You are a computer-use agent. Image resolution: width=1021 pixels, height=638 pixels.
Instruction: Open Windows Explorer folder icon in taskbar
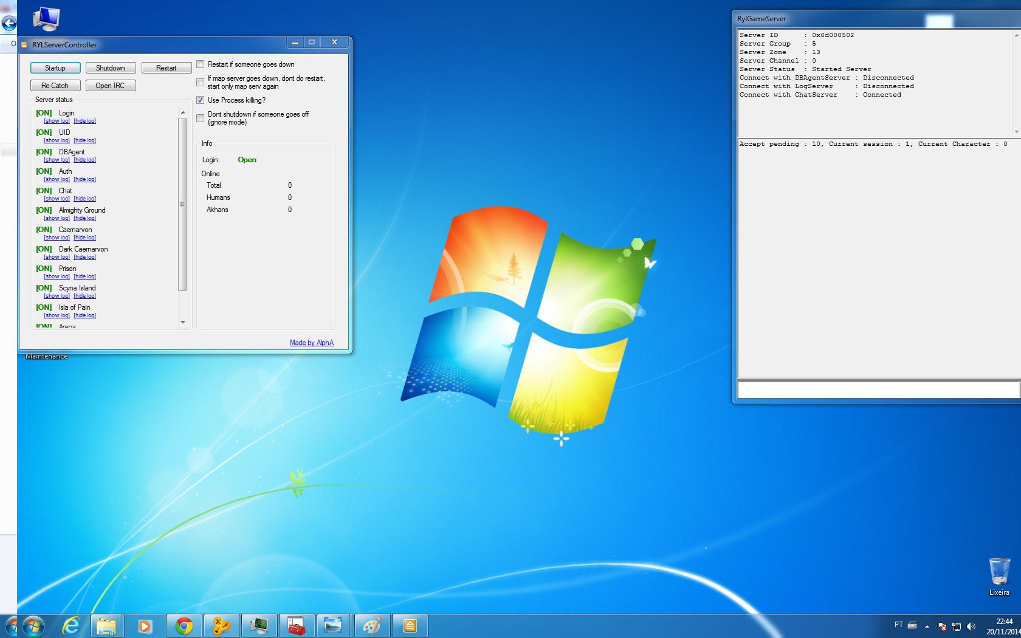[x=106, y=625]
